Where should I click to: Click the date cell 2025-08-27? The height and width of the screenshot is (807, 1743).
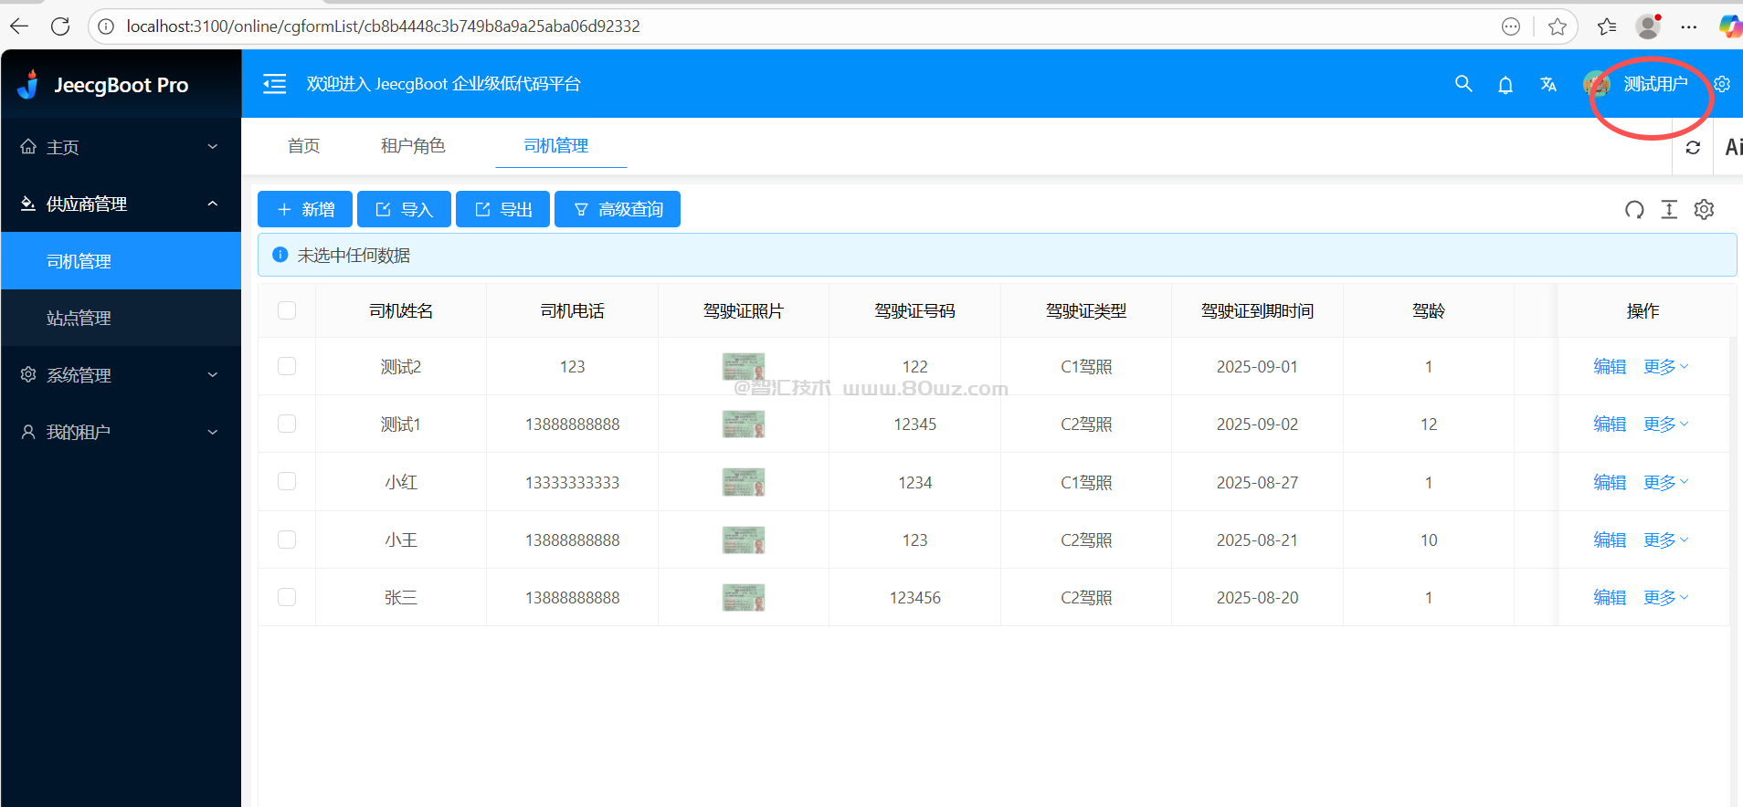[1257, 482]
